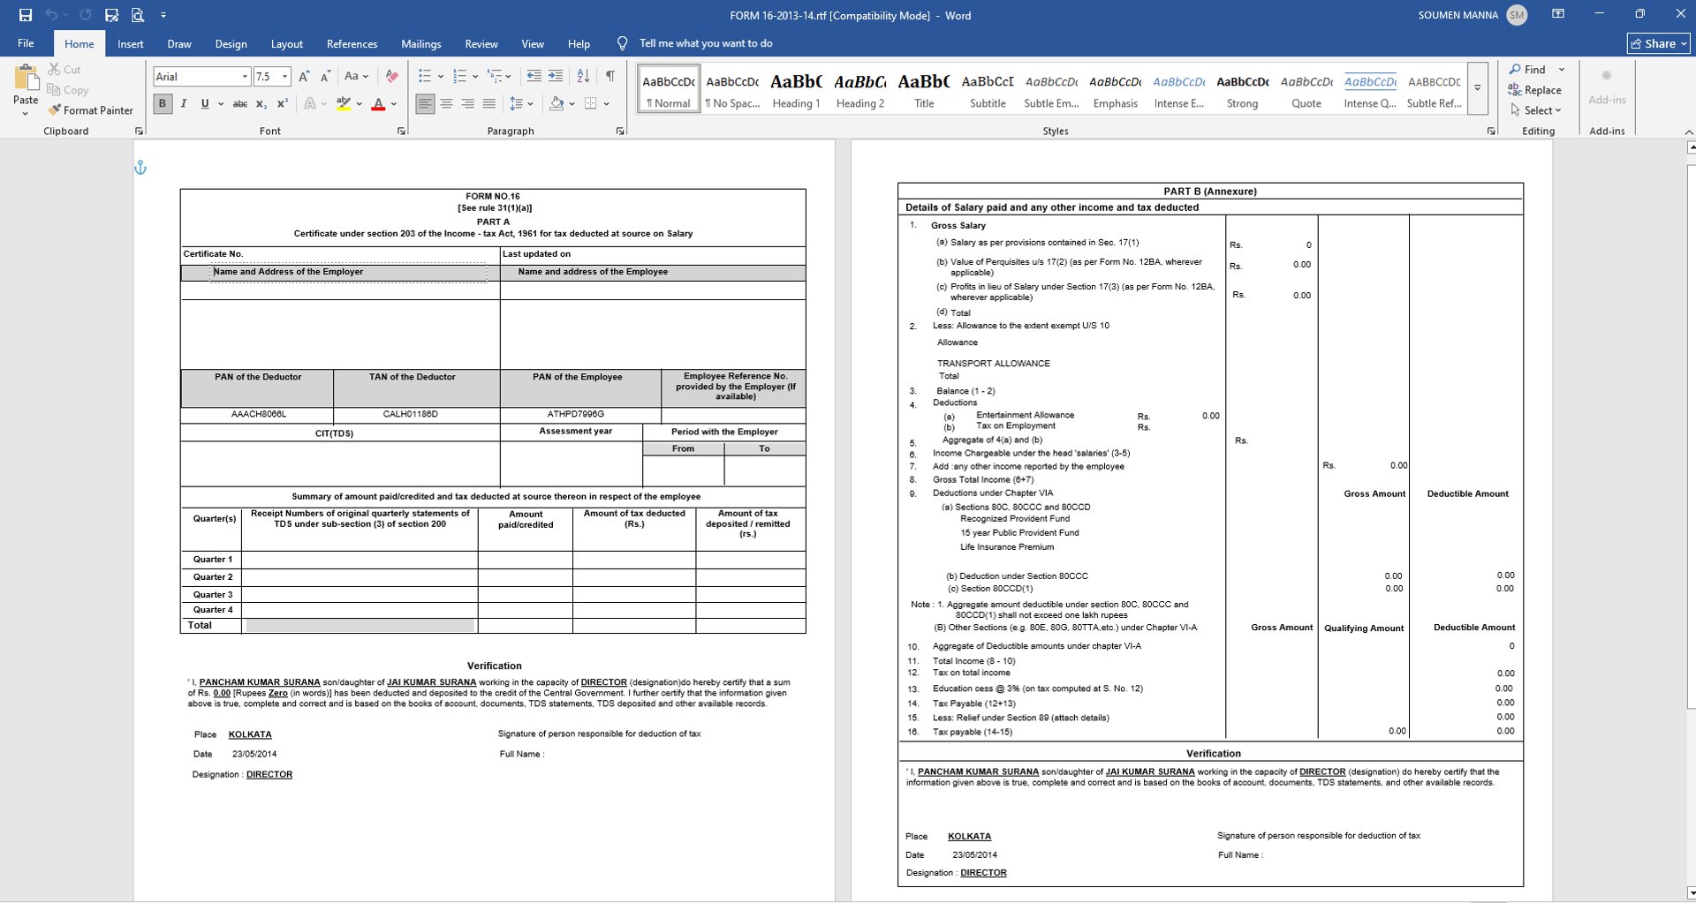Sort the selected paragraphs
Screen dimensions: 1696x903
583,77
